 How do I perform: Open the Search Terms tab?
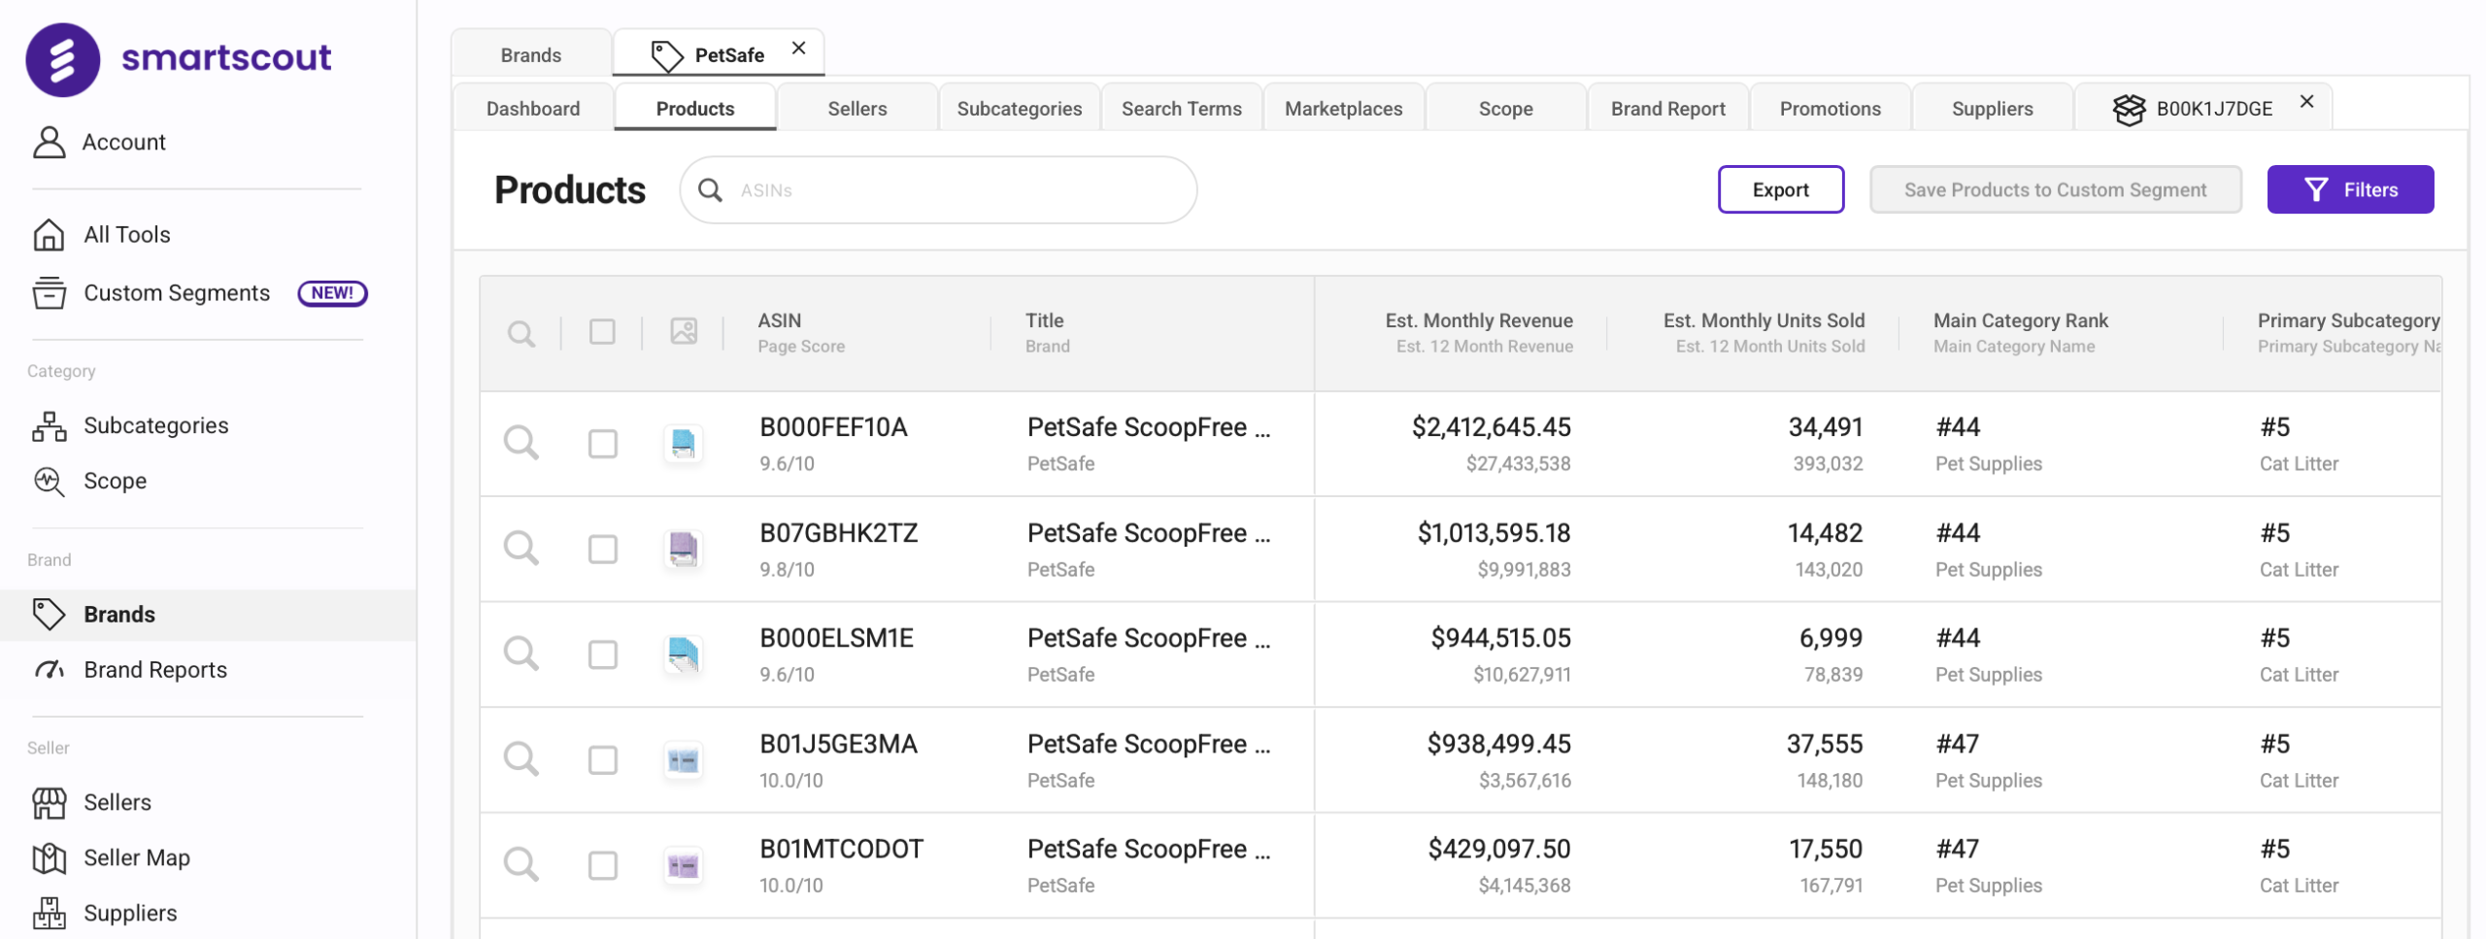[1182, 109]
